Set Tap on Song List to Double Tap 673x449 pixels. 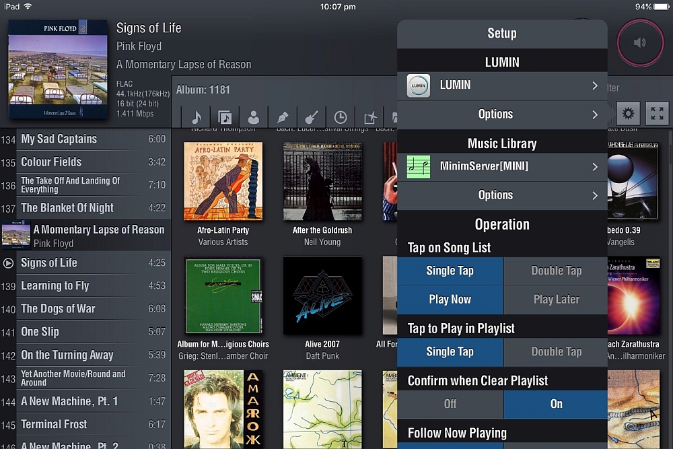556,271
